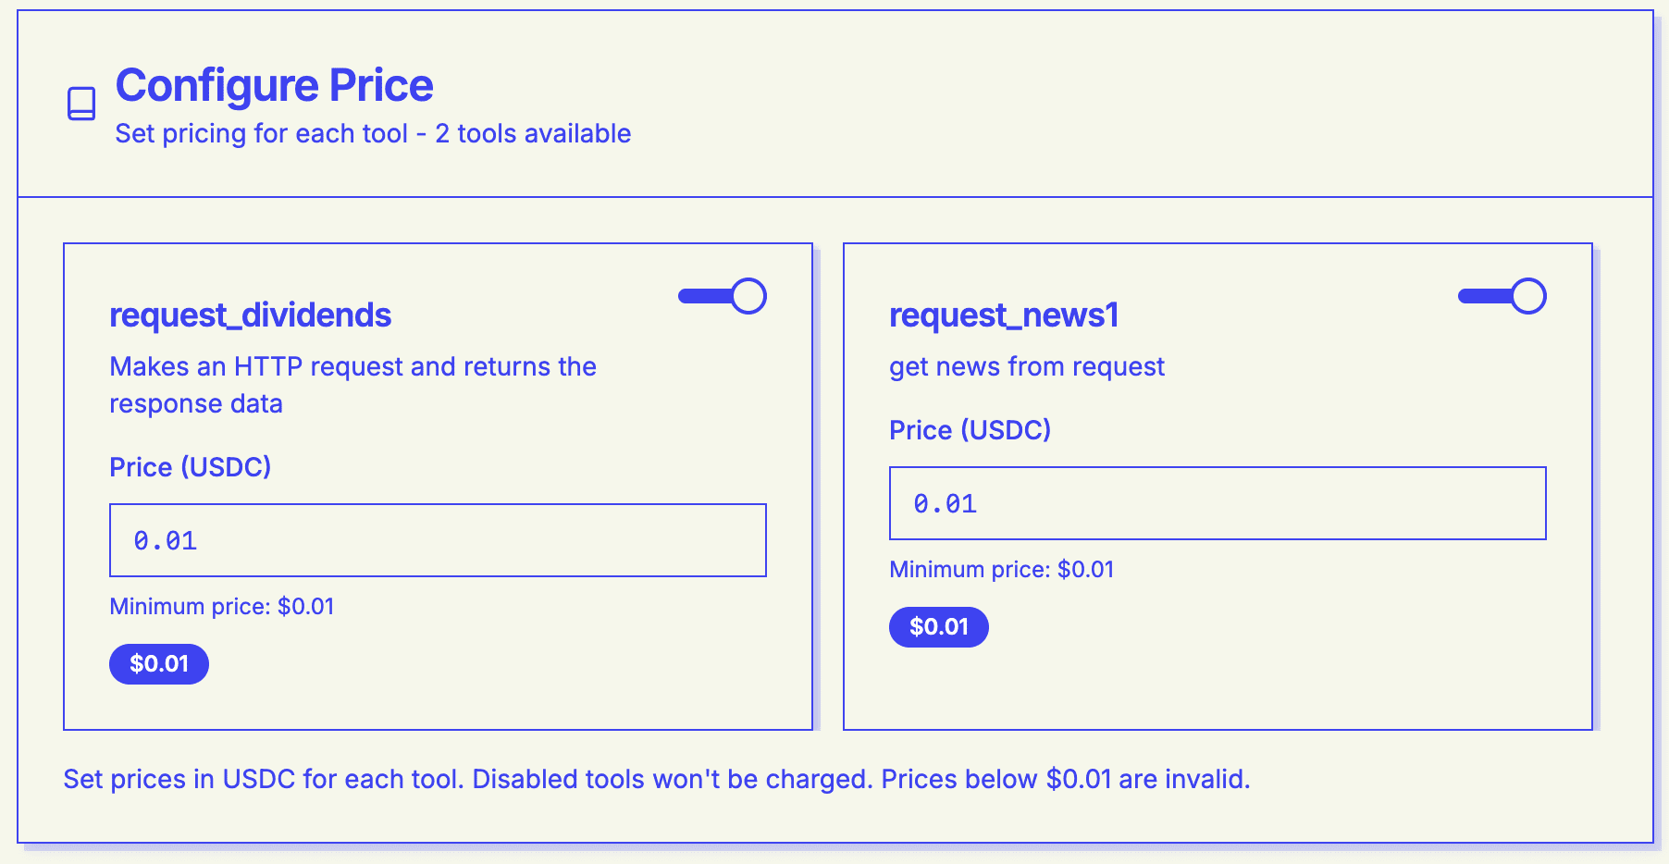Image resolution: width=1669 pixels, height=864 pixels.
Task: Click inside the request_news1 price field
Action: pos(1218,502)
